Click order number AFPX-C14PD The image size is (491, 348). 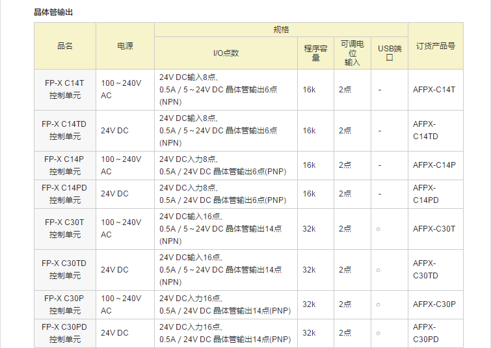pos(425,194)
